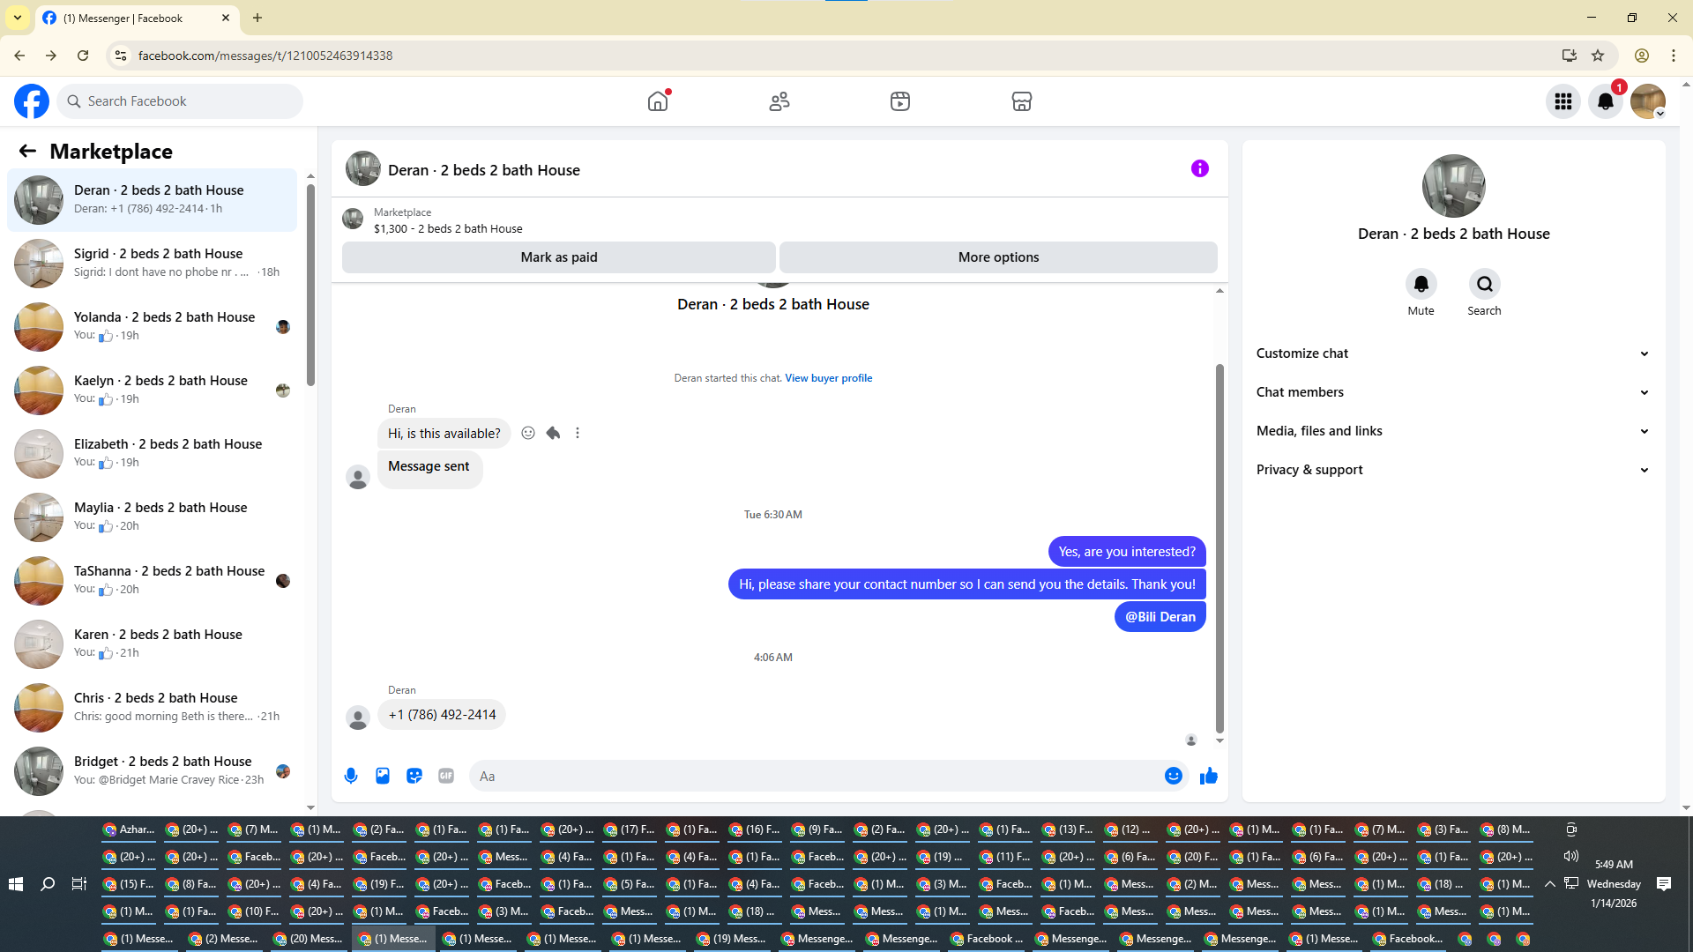Open the Facebook notifications bell

click(1605, 101)
